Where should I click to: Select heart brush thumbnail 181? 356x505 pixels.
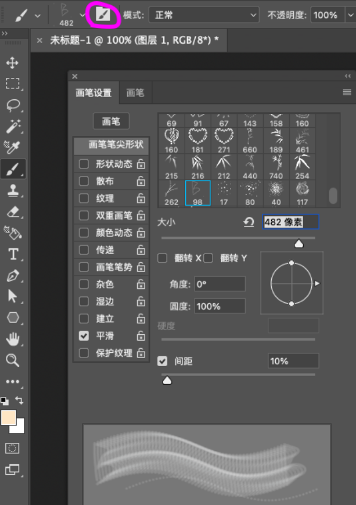(x=197, y=141)
